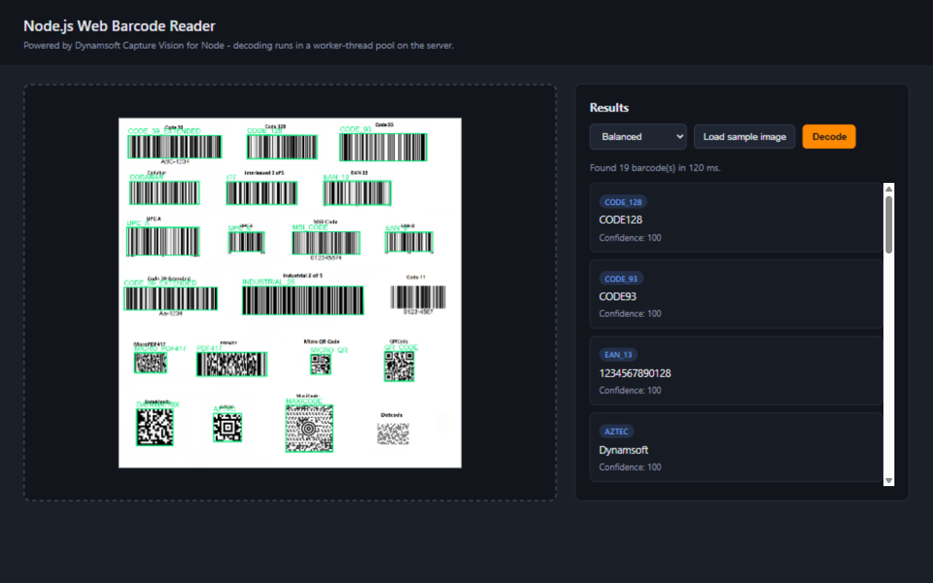Open the Balanced mode dropdown

point(638,137)
